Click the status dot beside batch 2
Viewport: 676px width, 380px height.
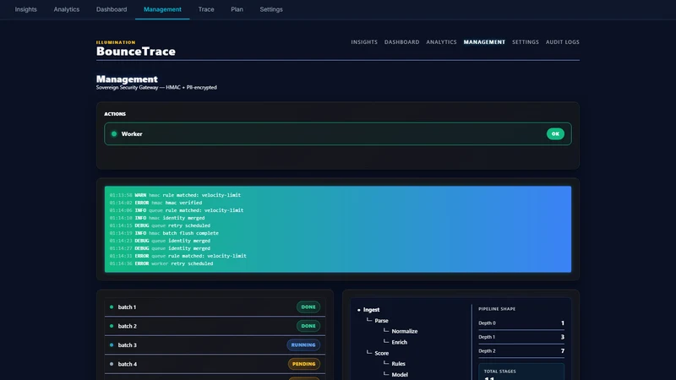click(x=112, y=326)
